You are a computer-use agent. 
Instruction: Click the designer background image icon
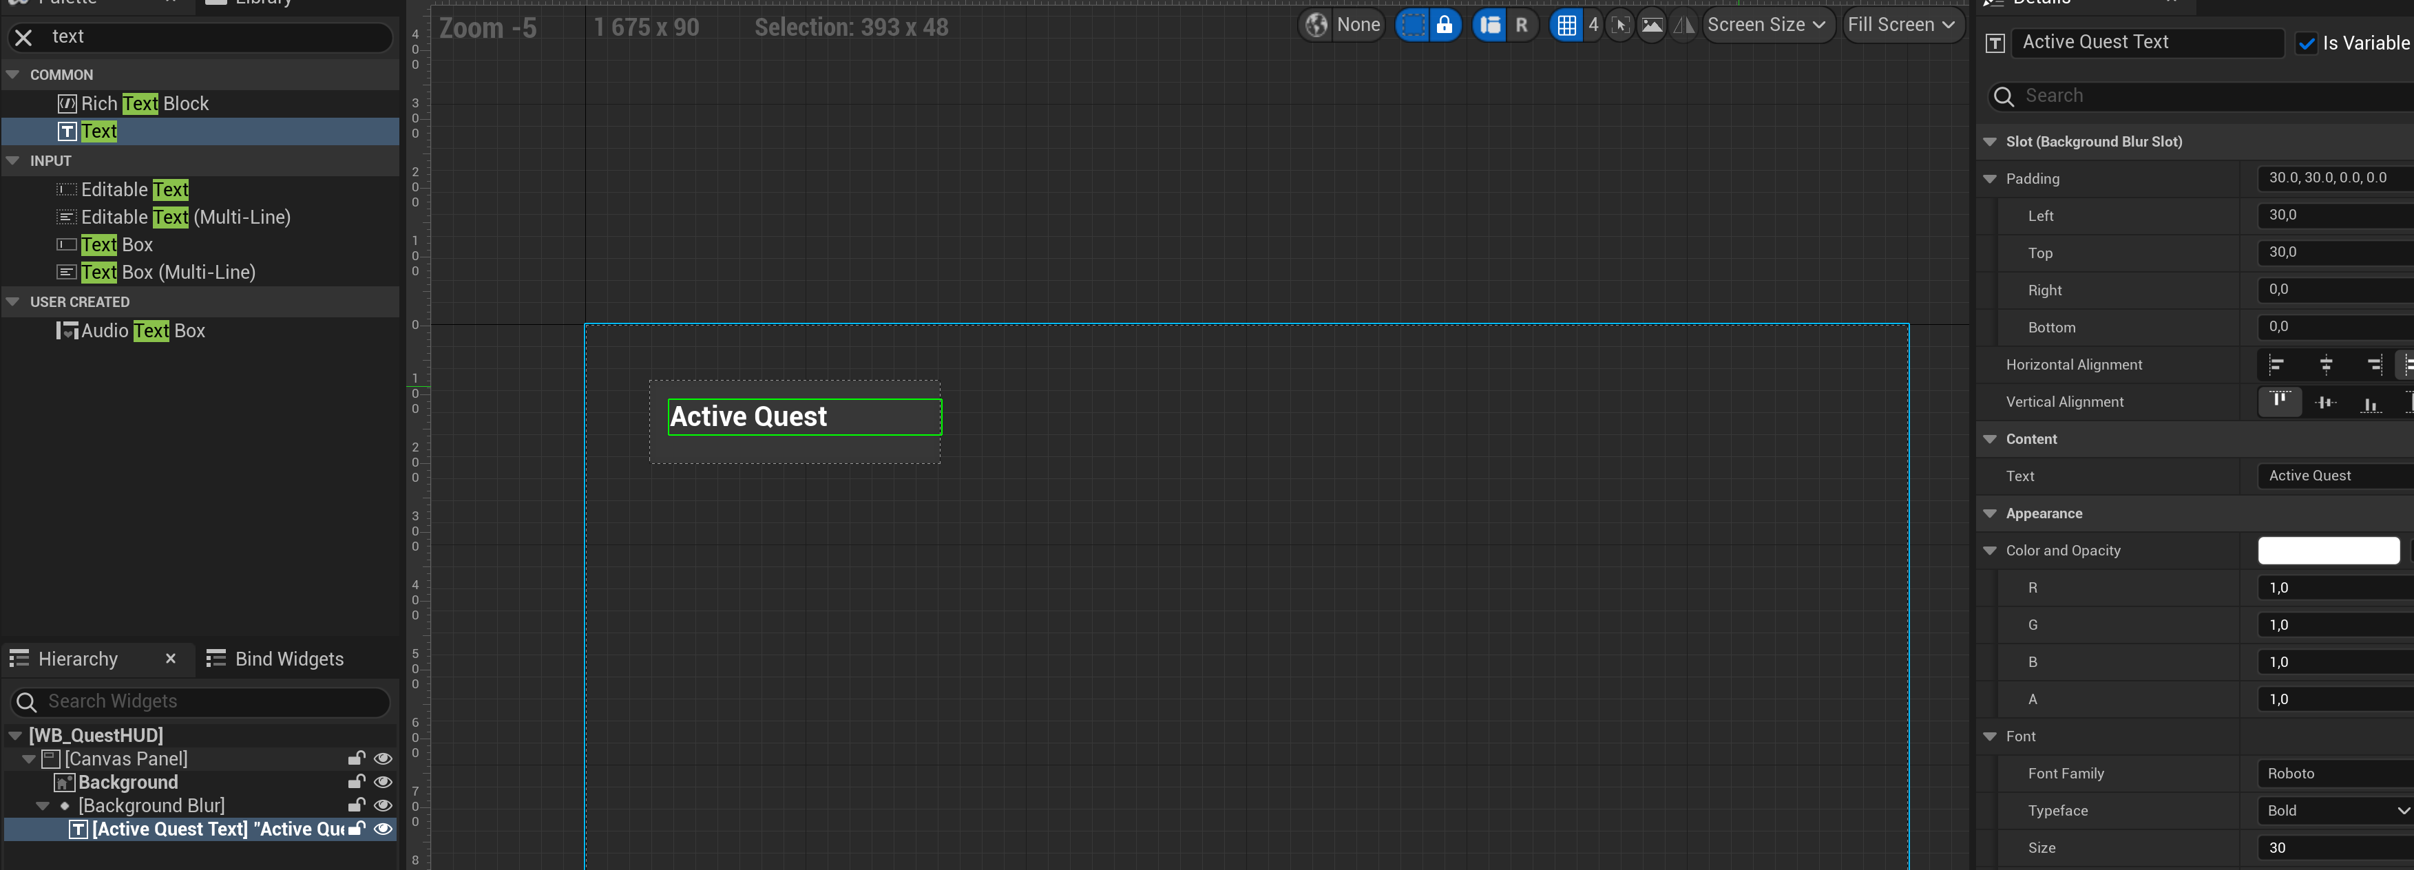1652,25
